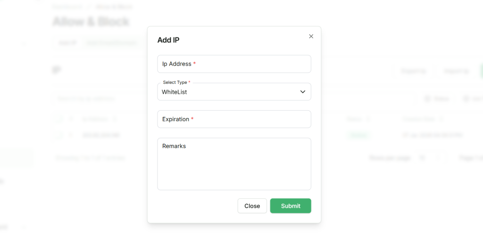This screenshot has height=245, width=483.
Task: Check the first IP row checkbox
Action: coord(59,135)
